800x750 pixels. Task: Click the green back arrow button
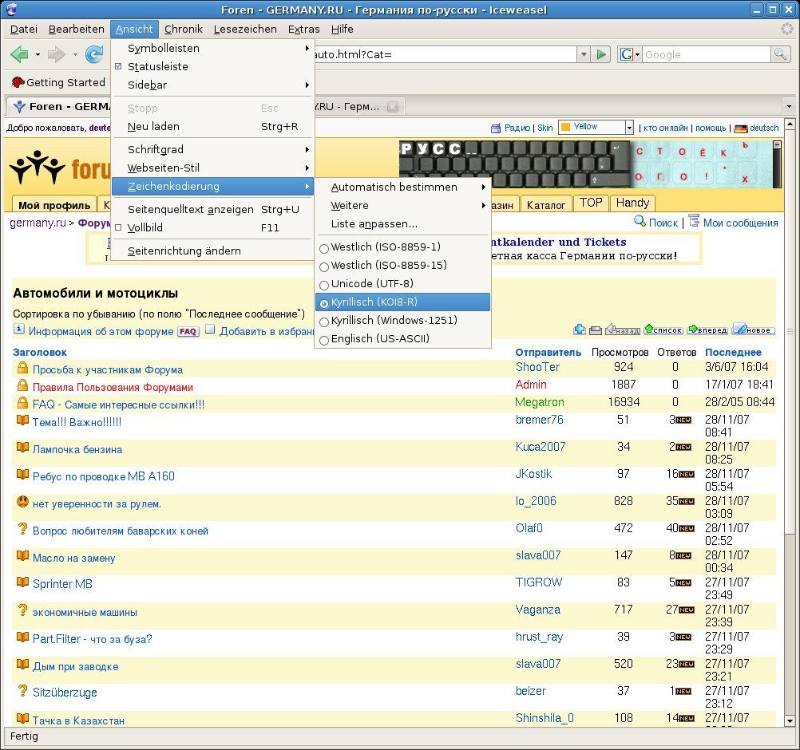click(x=19, y=54)
